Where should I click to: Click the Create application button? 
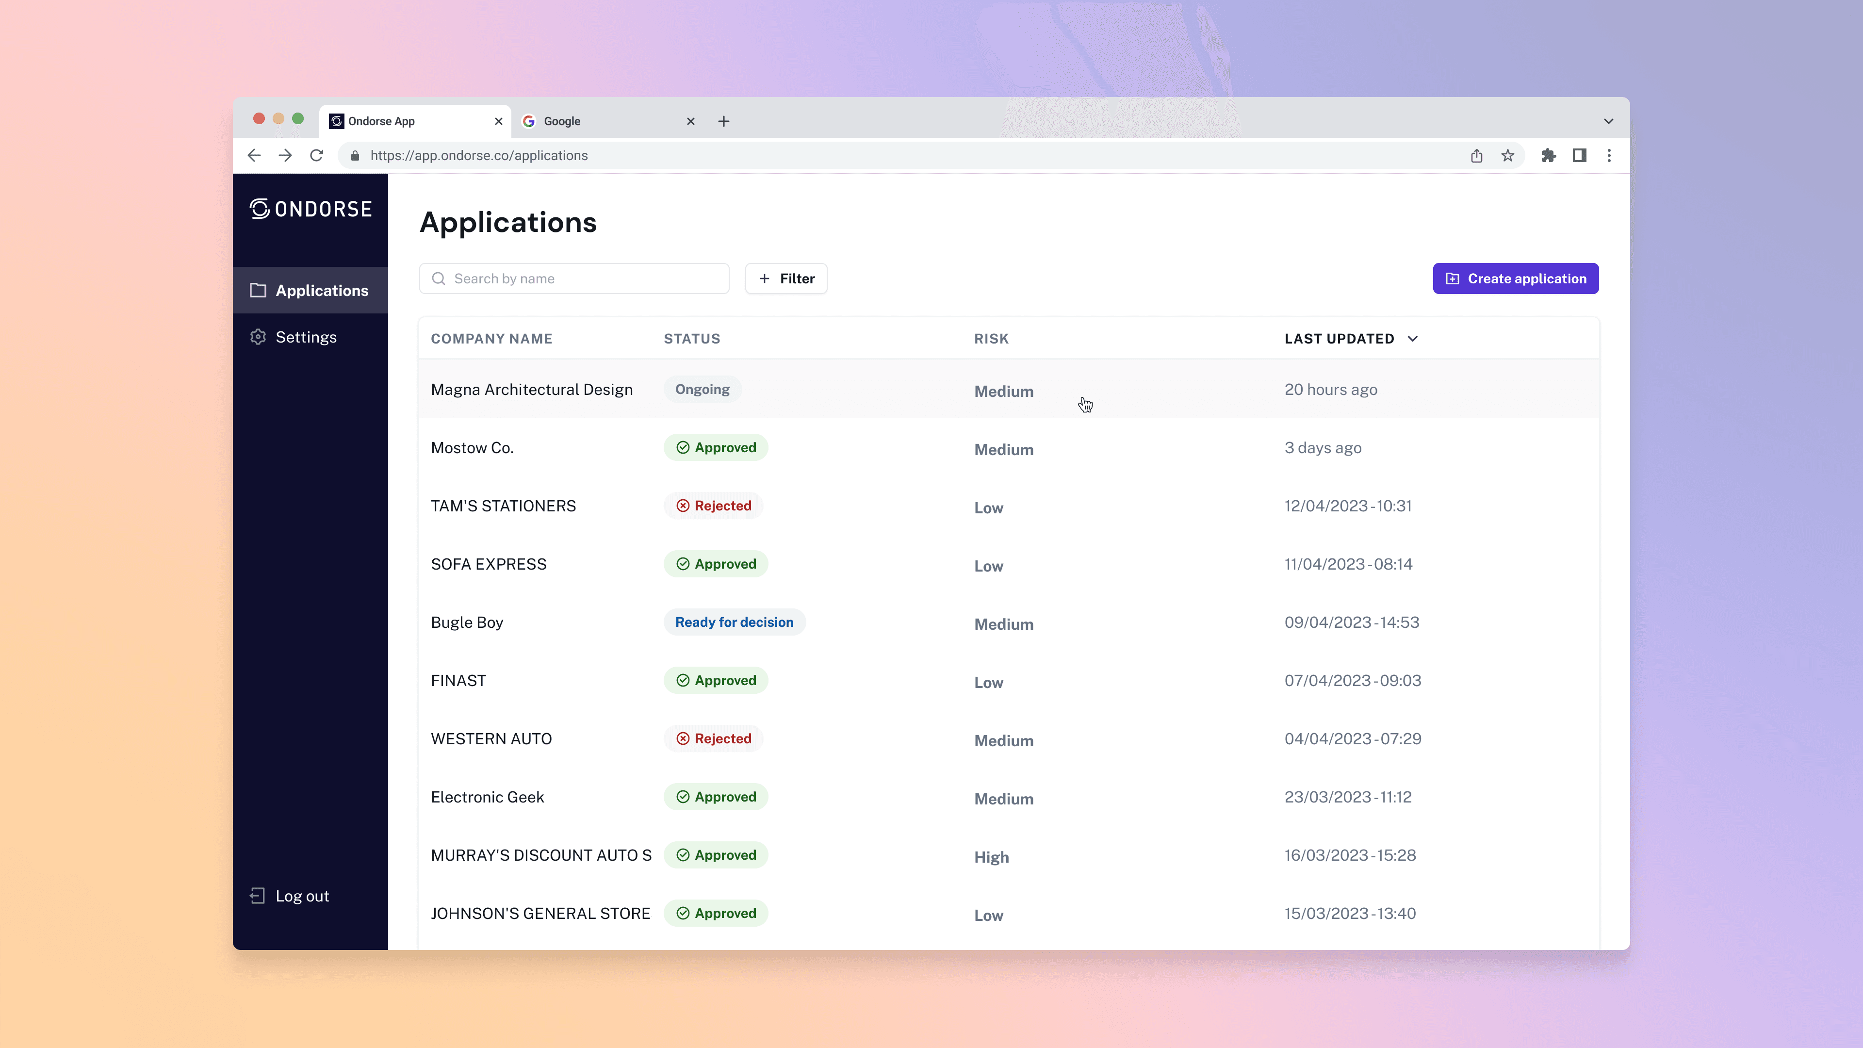click(1515, 278)
